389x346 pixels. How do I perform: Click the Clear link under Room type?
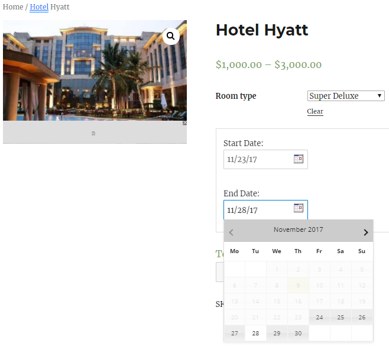[315, 111]
